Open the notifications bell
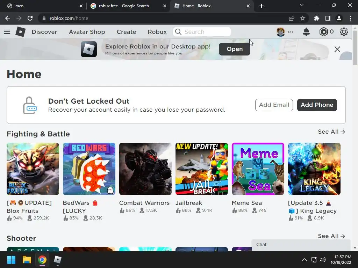Image resolution: width=358 pixels, height=268 pixels. [306, 32]
